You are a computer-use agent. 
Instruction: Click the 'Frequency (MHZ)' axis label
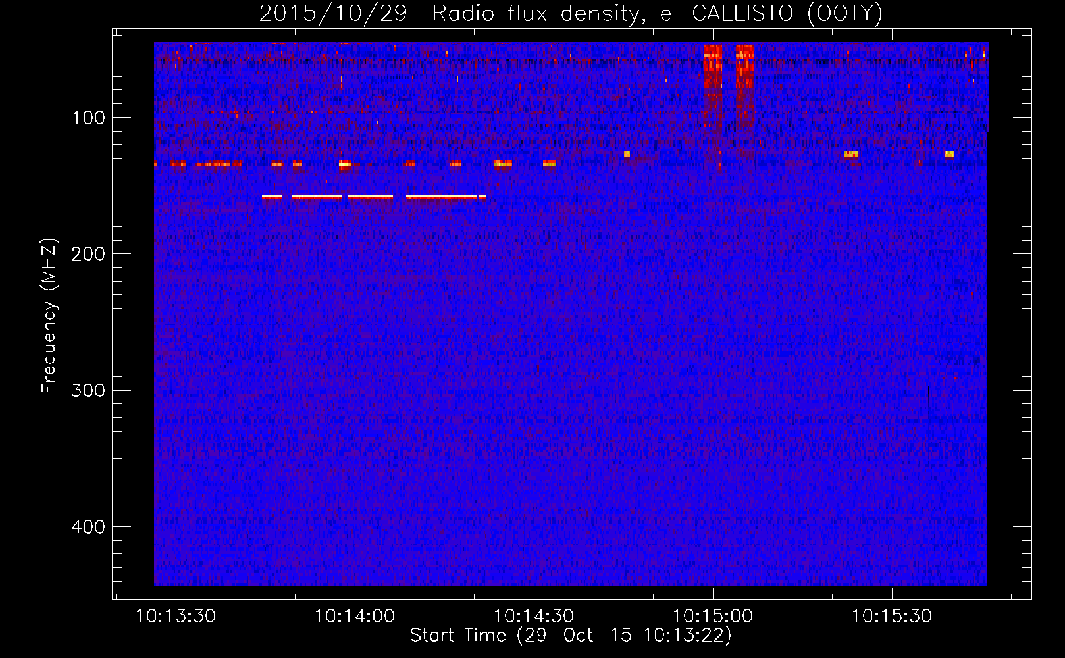(x=49, y=316)
